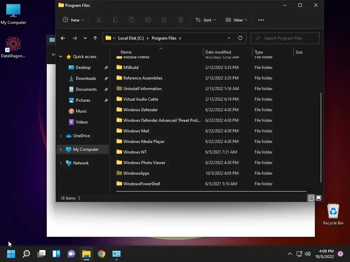Refresh the Program Files folder

240,38
